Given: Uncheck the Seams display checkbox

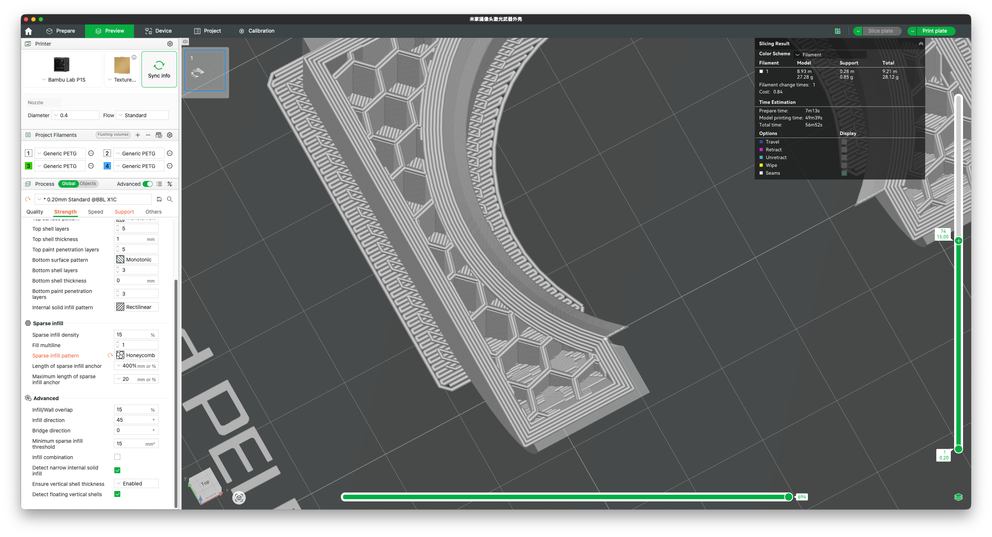Looking at the screenshot, I should pos(844,173).
